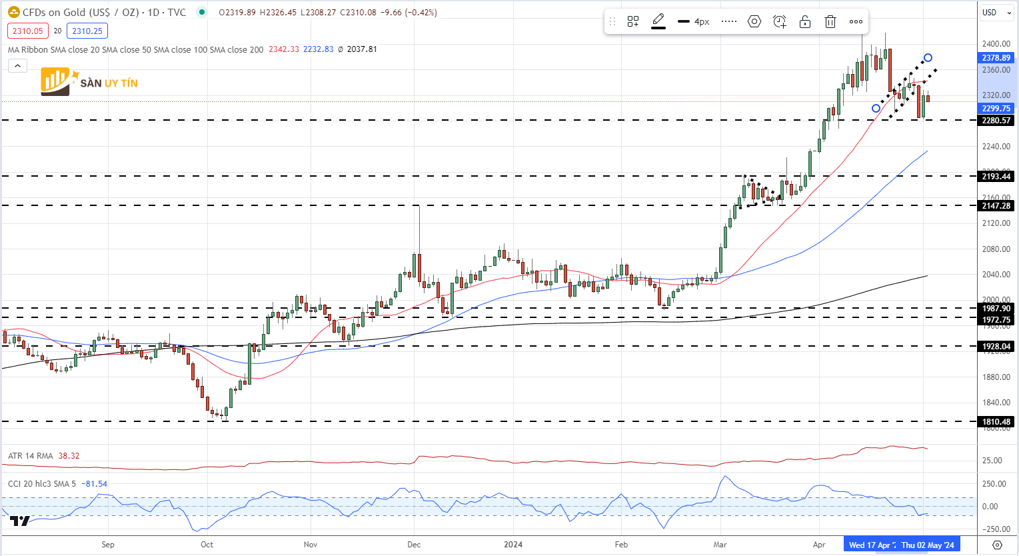Click the Oct label on time axis
Screen dimensions: 1019x556
207,545
